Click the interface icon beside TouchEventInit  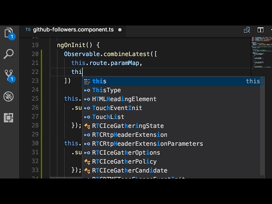pos(87,108)
